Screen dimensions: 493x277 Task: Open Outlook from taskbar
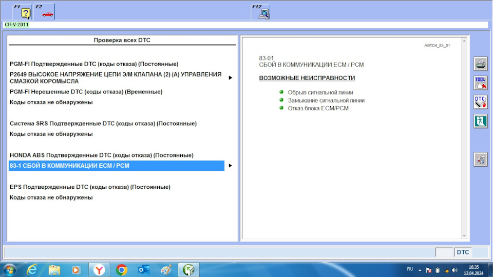144,270
